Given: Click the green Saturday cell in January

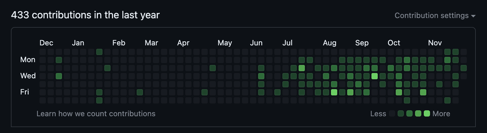Looking at the screenshot, I should [x=99, y=100].
